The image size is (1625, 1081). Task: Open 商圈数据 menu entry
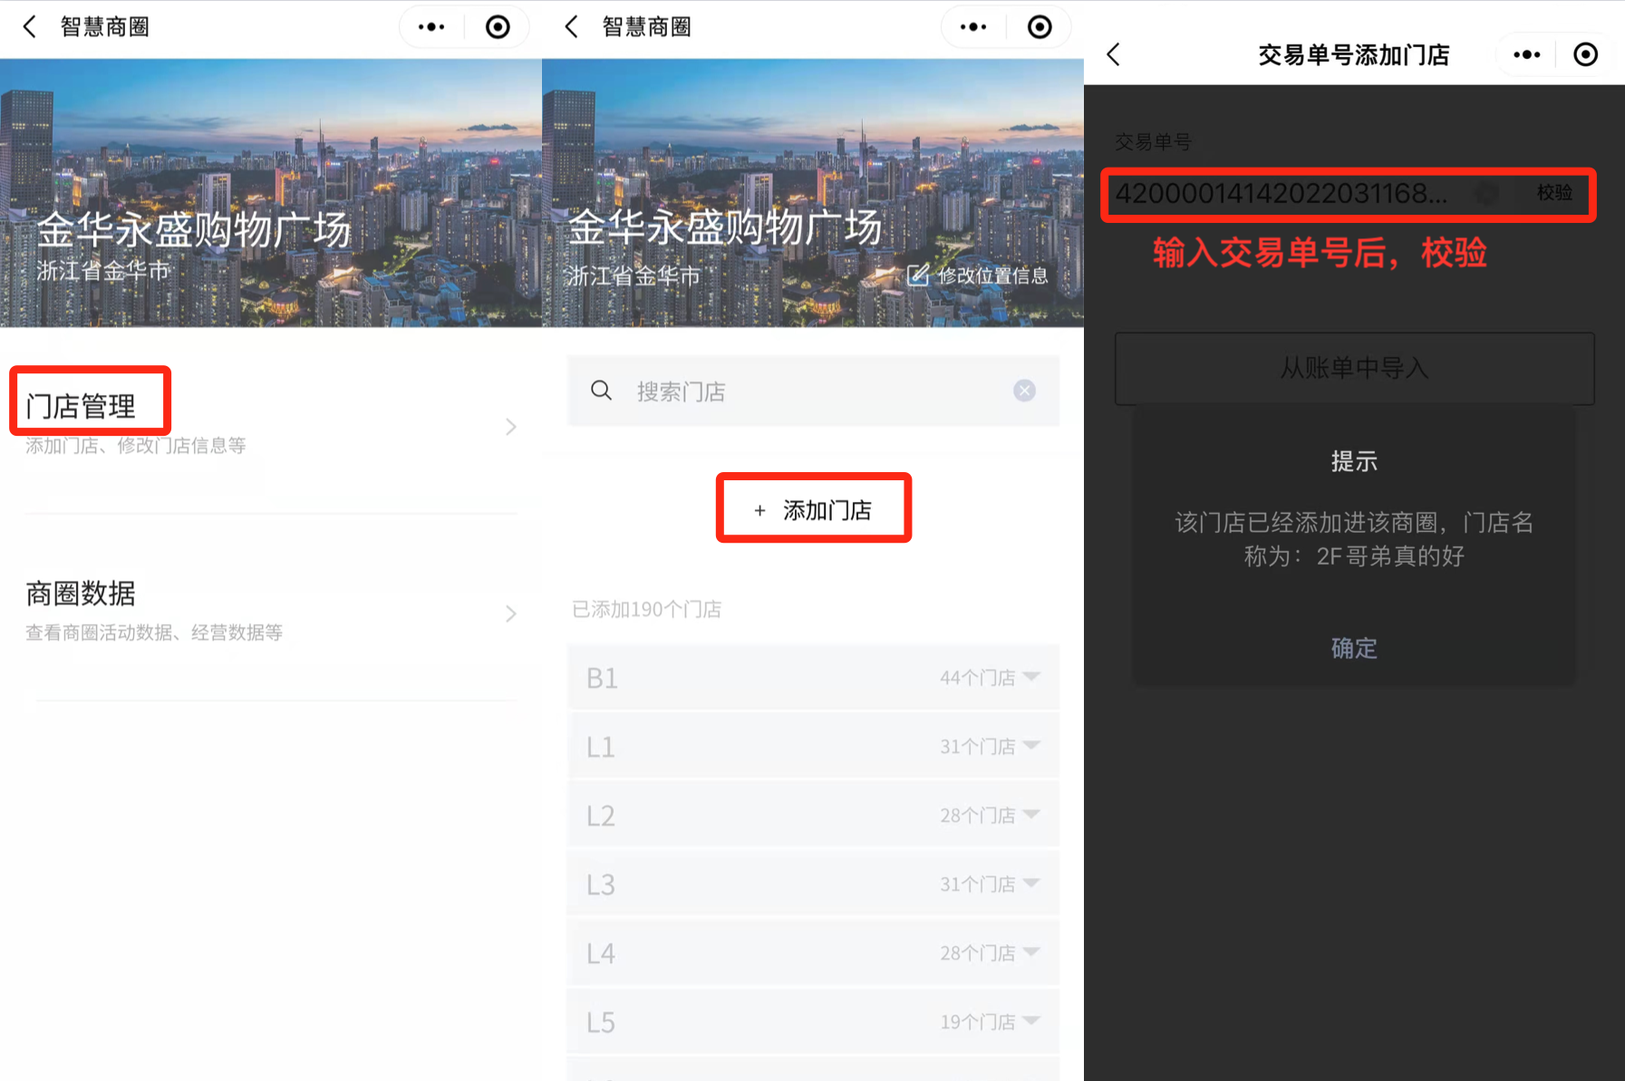[270, 611]
